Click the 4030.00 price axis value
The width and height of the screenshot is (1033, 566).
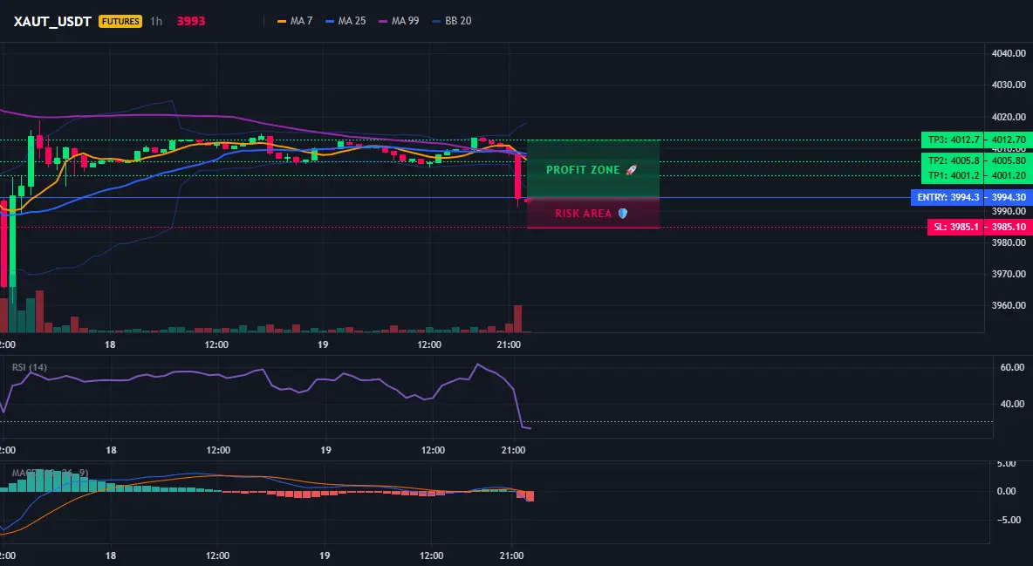pos(1008,85)
